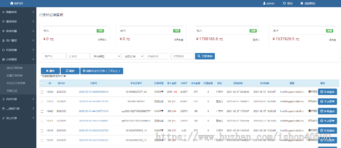The width and height of the screenshot is (341, 148).
Task: Click channel IndiaPaygm(IndiaGm) in row 13422
Action: [292, 111]
